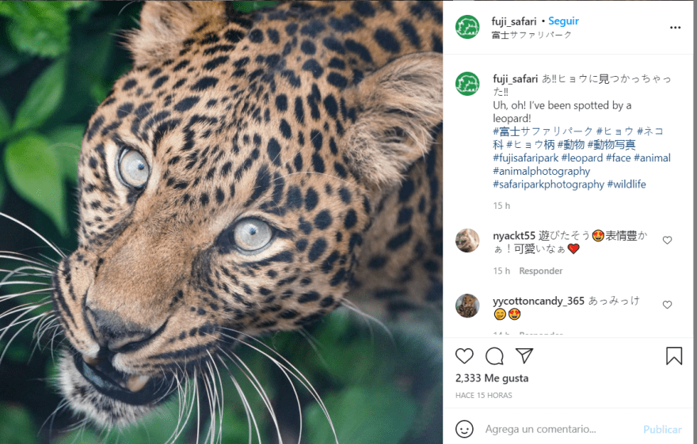697x444 pixels.
Task: Follow fuji_safari with Seguir
Action: pyautogui.click(x=564, y=21)
